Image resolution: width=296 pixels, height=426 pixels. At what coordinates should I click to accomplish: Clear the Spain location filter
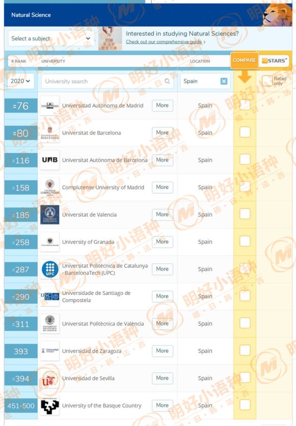pos(224,81)
